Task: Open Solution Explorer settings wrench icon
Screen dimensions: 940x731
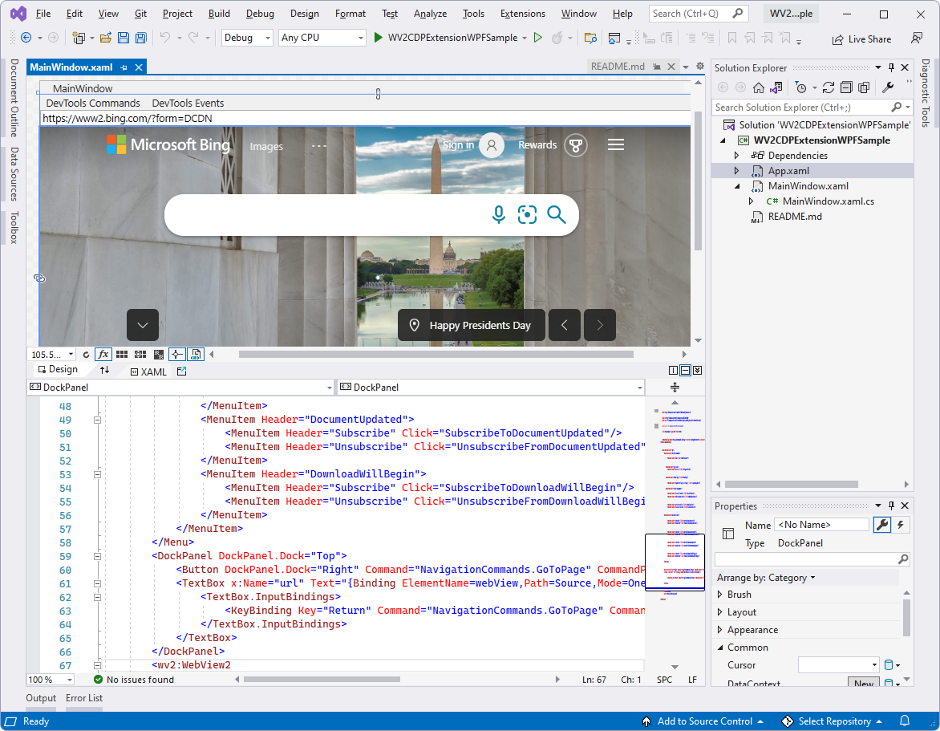Action: point(889,87)
